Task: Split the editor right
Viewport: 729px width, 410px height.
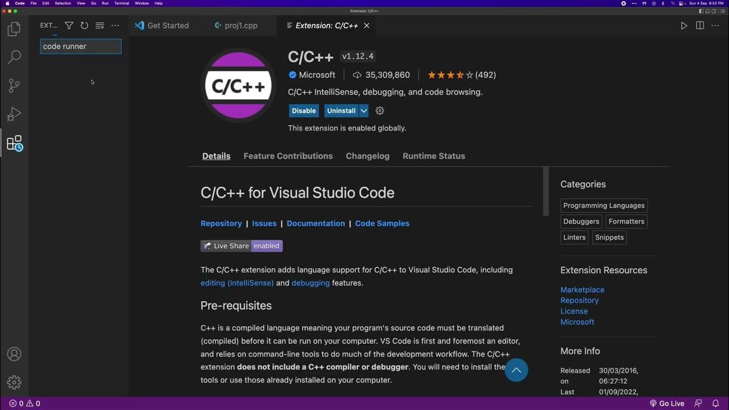Action: coord(700,26)
